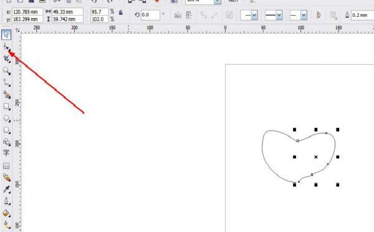374x232 pixels.
Task: Open the Fill bucket tool
Action: point(6,213)
